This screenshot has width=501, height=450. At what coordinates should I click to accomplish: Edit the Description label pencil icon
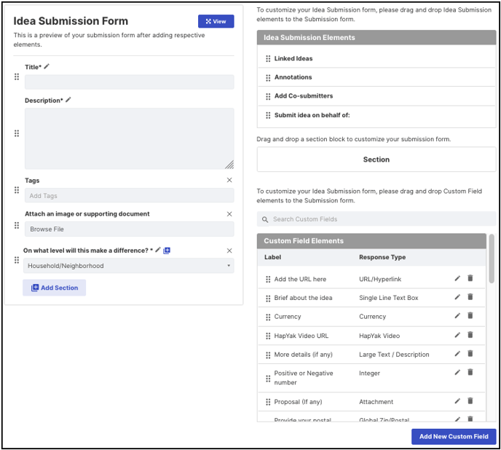68,100
